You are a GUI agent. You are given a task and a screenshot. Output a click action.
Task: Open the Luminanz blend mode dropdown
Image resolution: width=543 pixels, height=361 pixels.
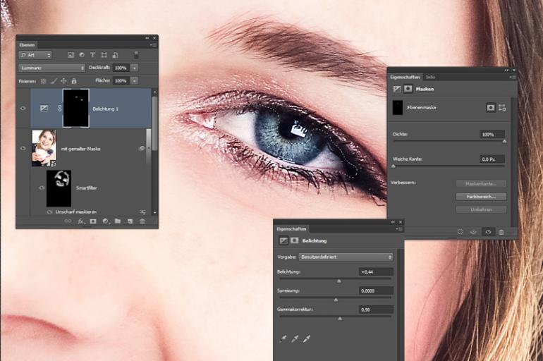[x=52, y=68]
